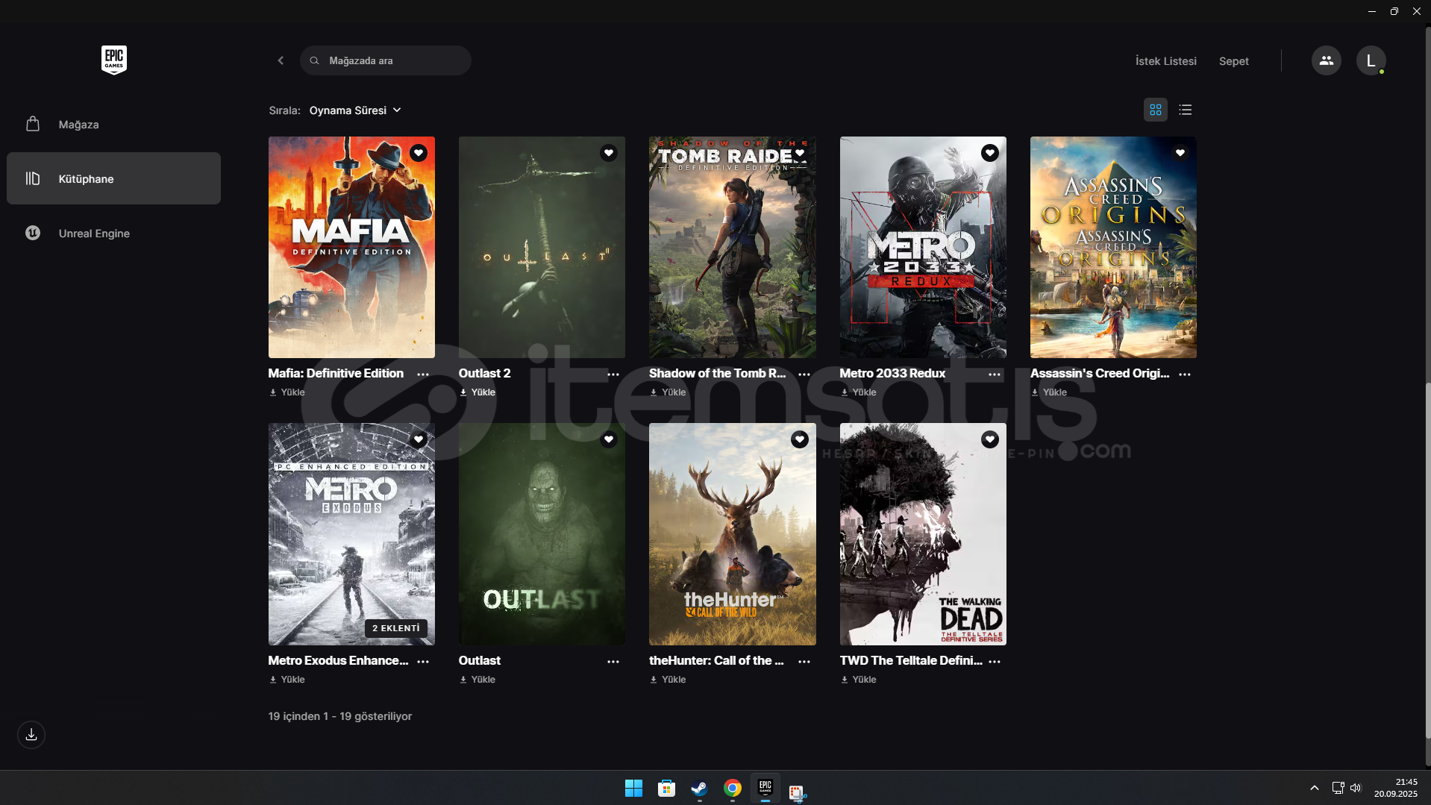The height and width of the screenshot is (805, 1431).
Task: Click Yükle under theHunter: Call of the Wild
Action: tap(668, 680)
